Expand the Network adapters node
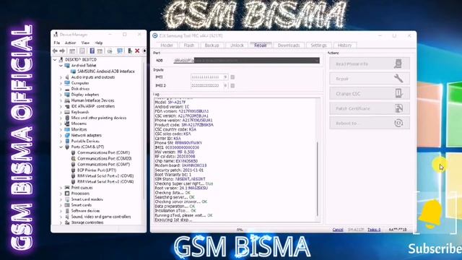Viewport: 462px width, 260px height. tap(61, 135)
